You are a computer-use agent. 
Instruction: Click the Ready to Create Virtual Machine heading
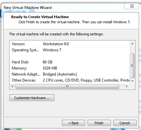[40, 17]
